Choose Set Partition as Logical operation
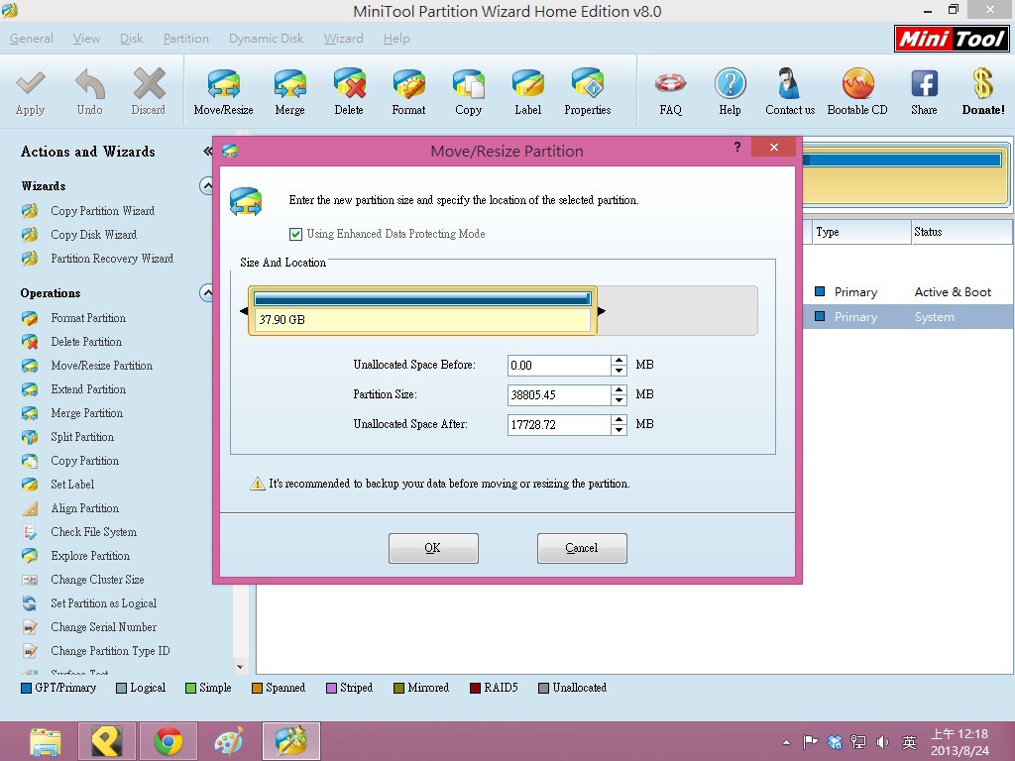Viewport: 1015px width, 761px height. (x=103, y=603)
